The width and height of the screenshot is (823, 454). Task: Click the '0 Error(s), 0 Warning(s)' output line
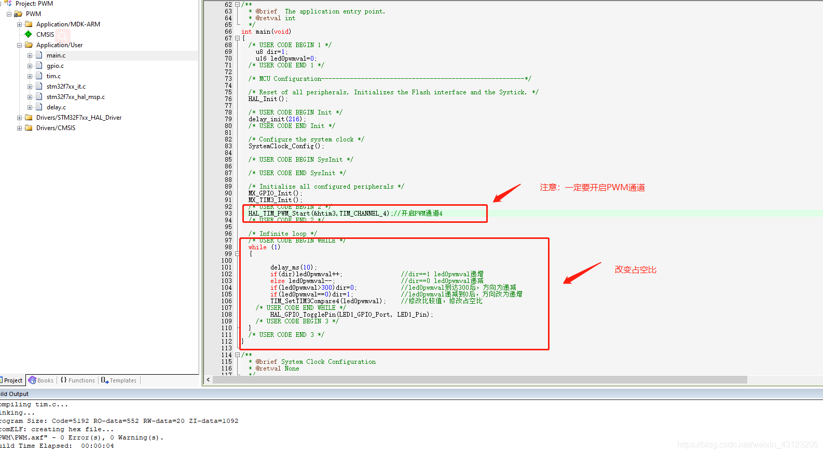[x=81, y=437]
